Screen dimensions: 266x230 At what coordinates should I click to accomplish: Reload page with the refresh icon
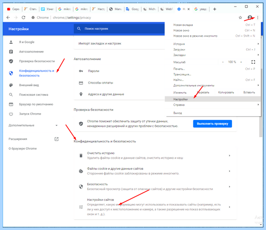click(23, 17)
